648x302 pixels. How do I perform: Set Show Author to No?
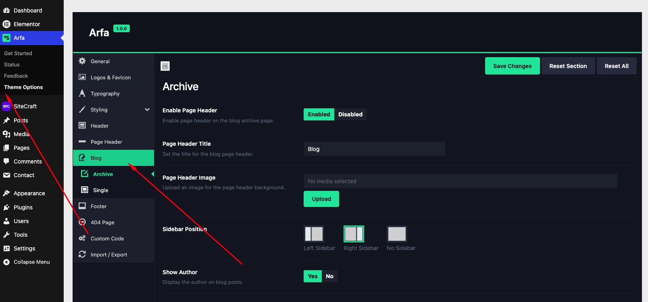click(329, 276)
